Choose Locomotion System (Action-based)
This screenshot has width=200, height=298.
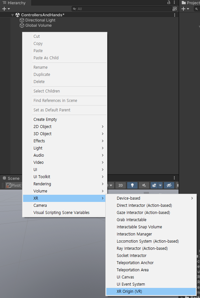coord(151,241)
